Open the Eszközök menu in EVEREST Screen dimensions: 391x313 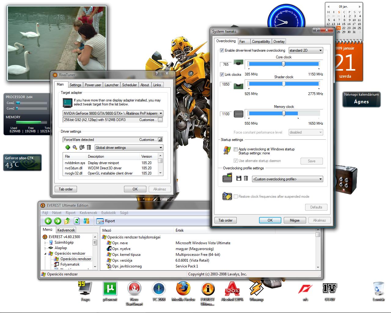click(x=108, y=213)
